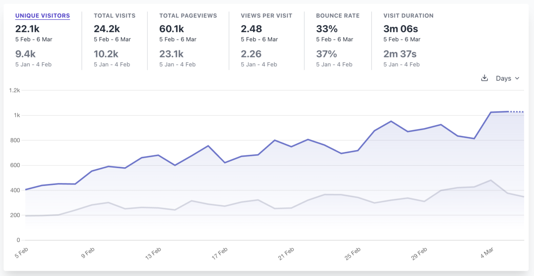Click the 400 y-axis label
Image resolution: width=534 pixels, height=276 pixels.
[16, 190]
